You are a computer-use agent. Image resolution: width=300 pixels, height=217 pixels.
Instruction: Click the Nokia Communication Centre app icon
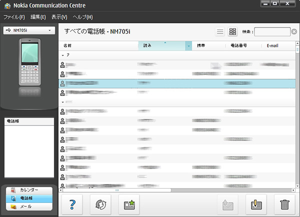tap(7, 6)
